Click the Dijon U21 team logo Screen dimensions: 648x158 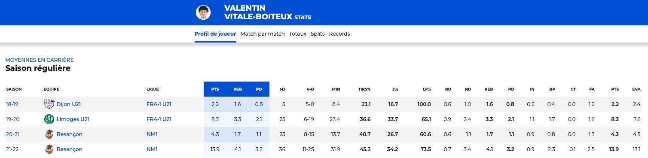[x=49, y=104]
